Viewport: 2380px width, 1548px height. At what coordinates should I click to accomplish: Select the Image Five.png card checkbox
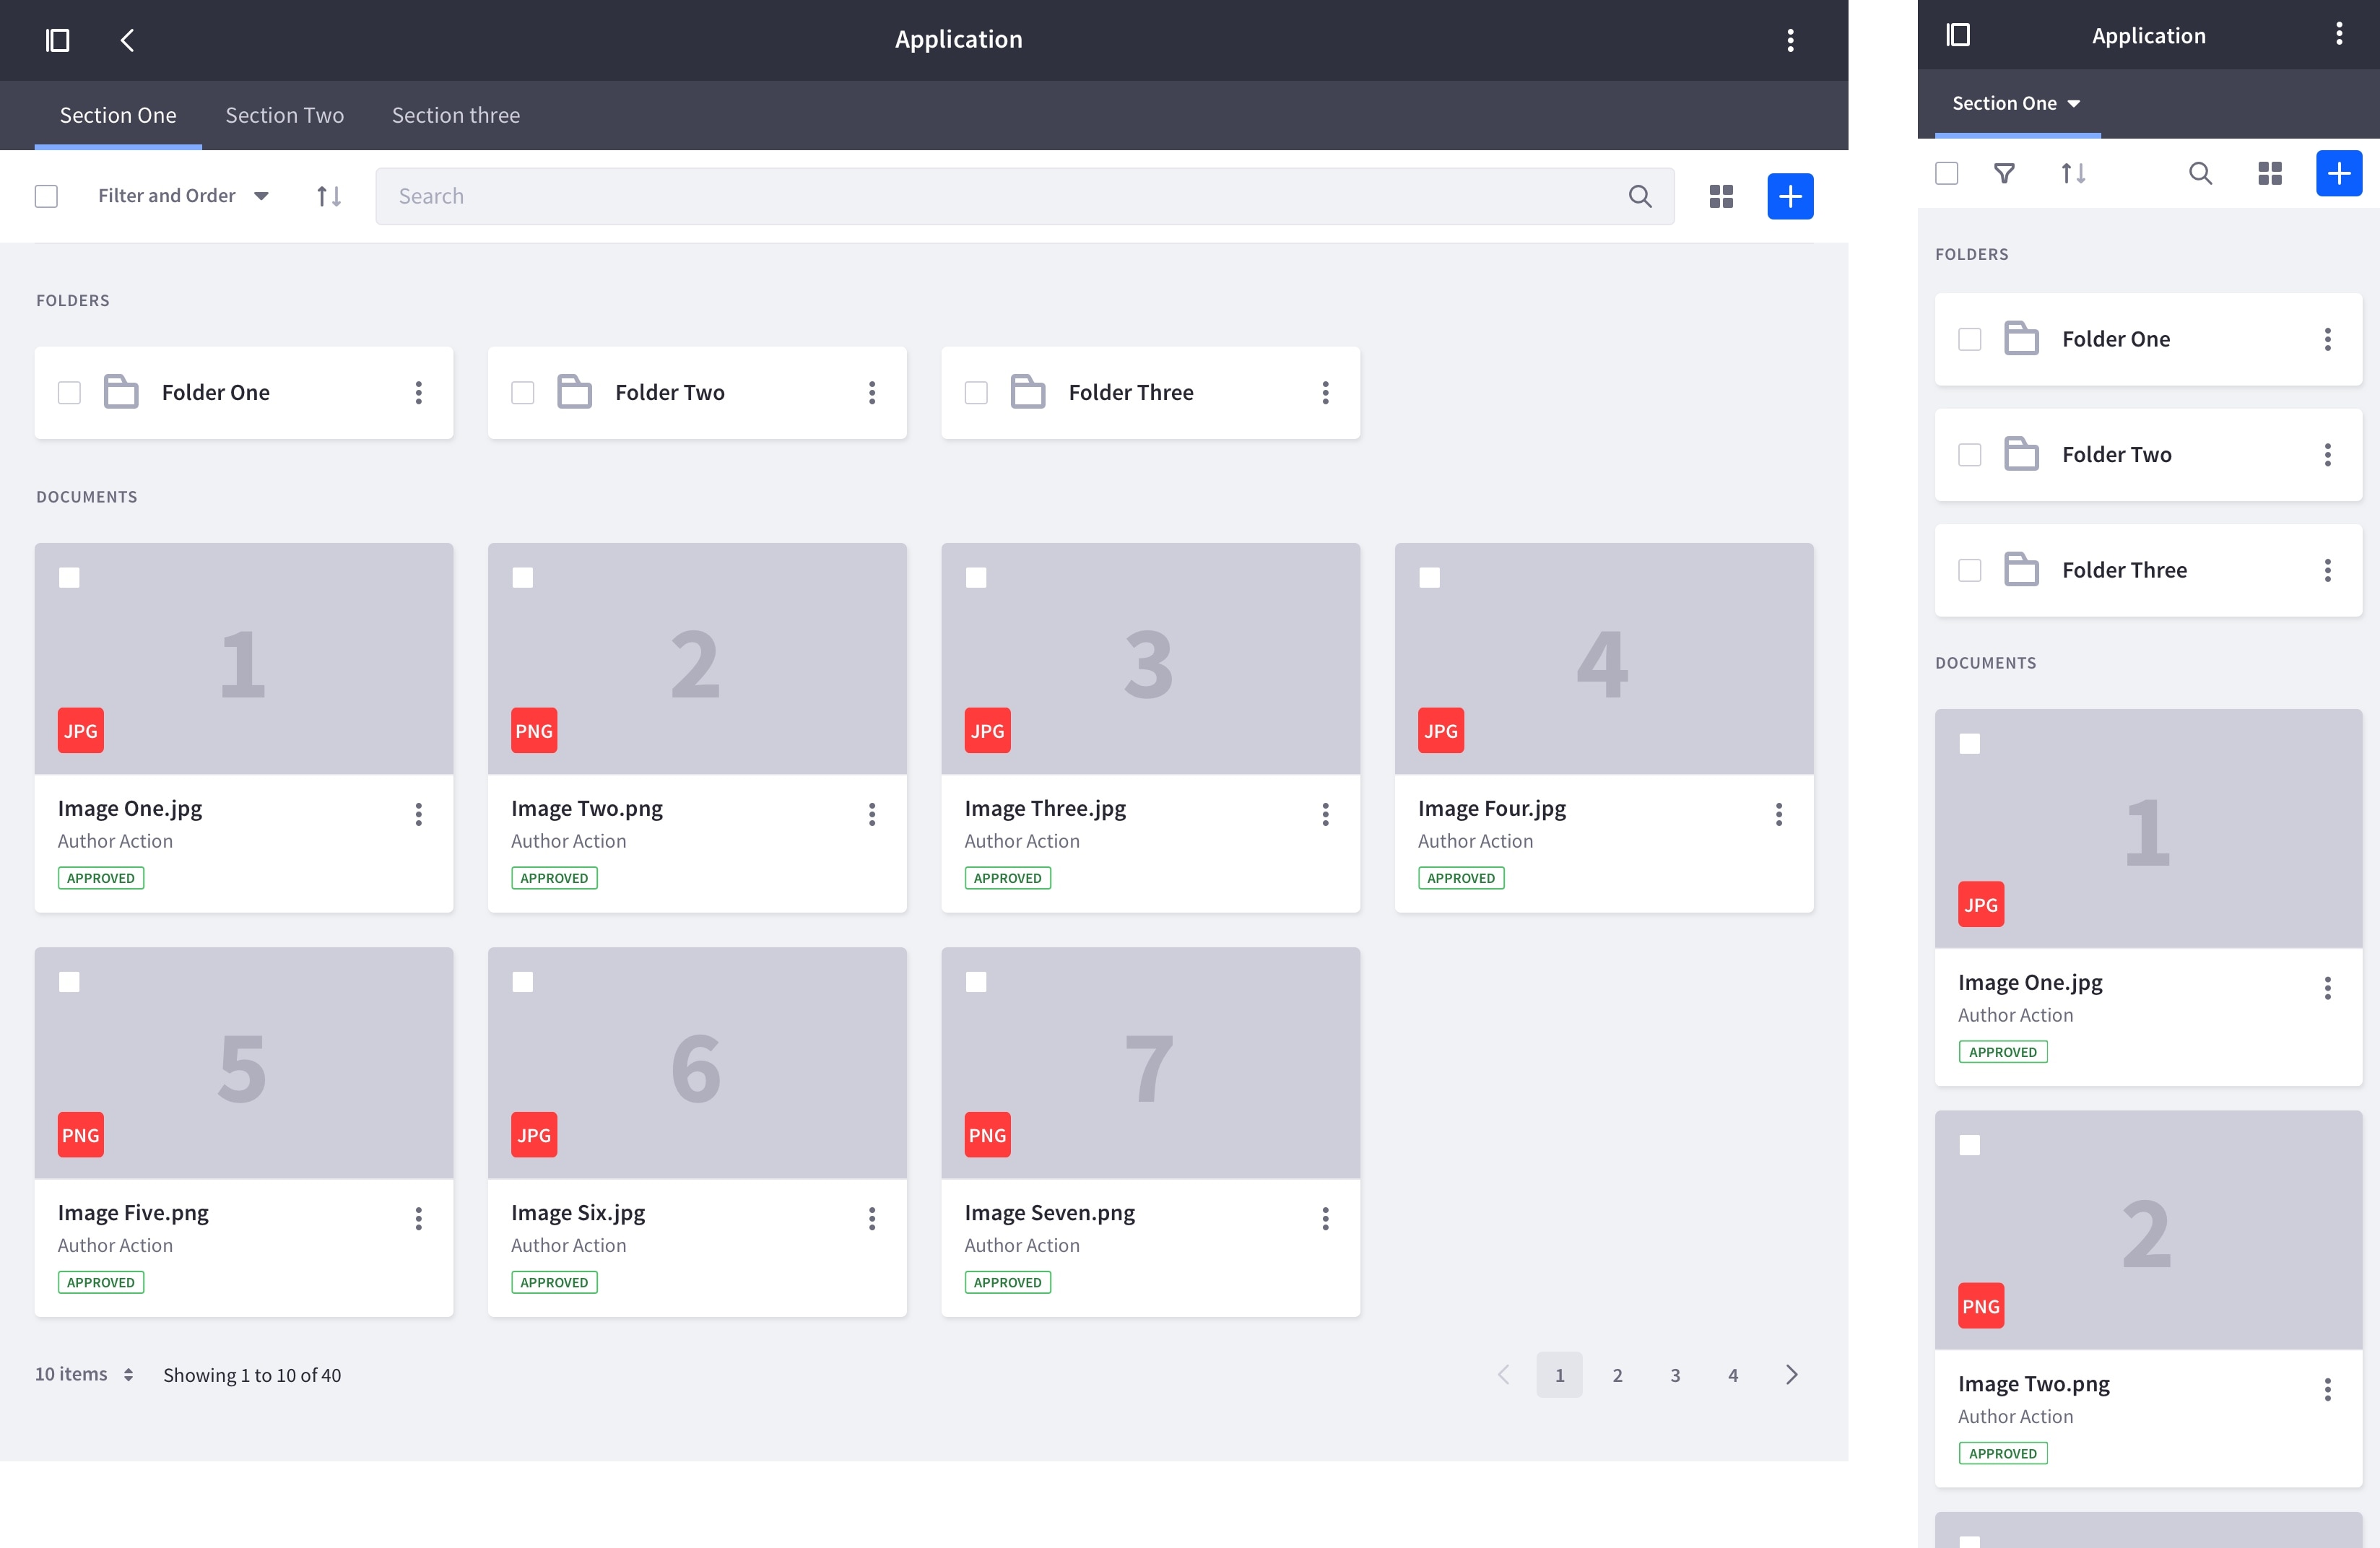tap(69, 982)
